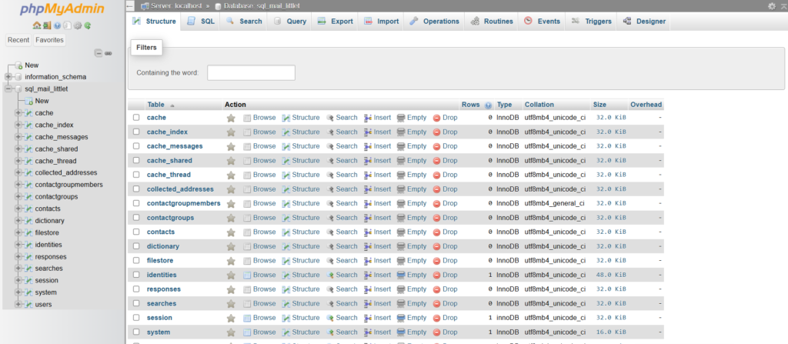Select the session table checkbox
The image size is (788, 344).
coord(136,318)
